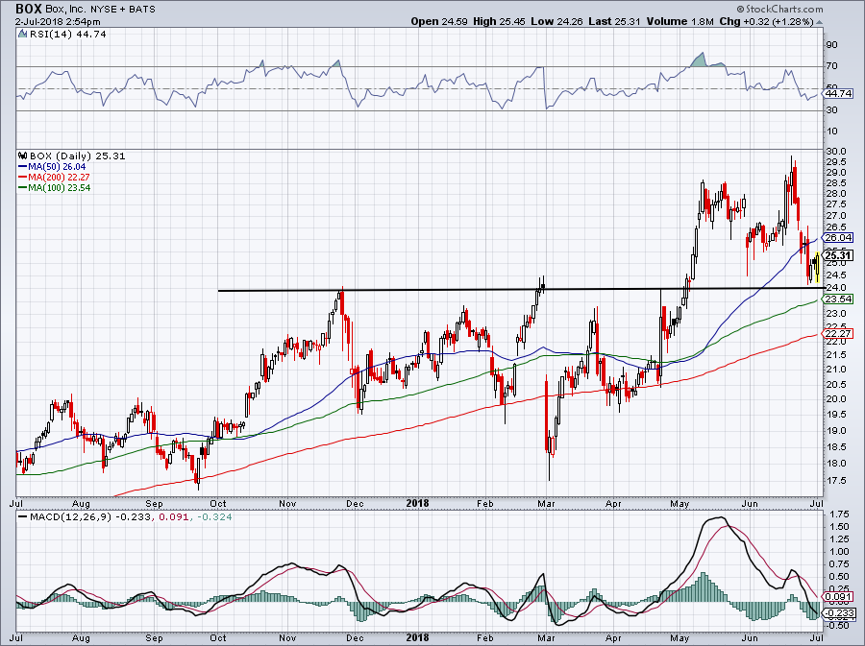Click the 22.27 red price tag
This screenshot has height=646, width=865.
tap(839, 334)
